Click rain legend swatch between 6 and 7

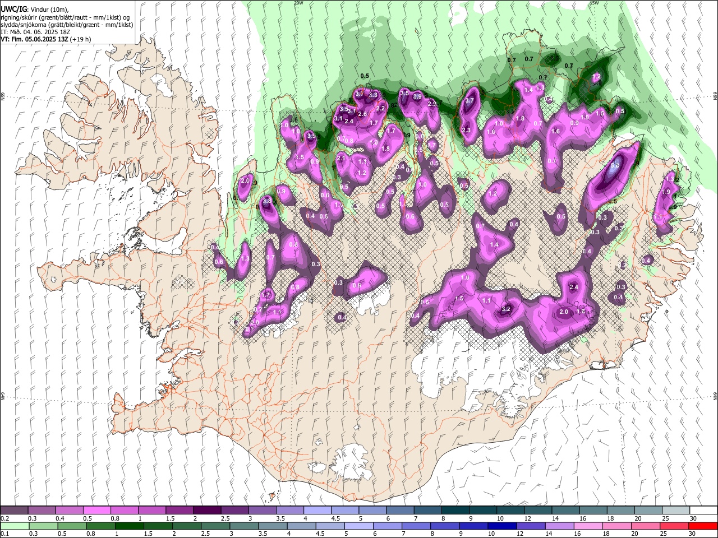pos(388,526)
